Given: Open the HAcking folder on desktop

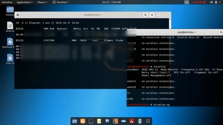Looking at the screenshot, I should coord(10,11).
